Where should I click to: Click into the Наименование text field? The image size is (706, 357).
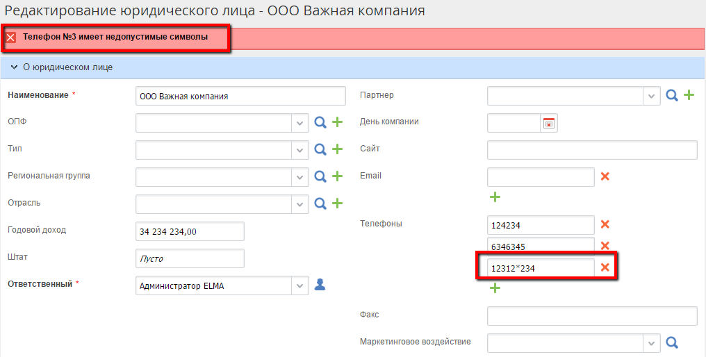(x=240, y=96)
